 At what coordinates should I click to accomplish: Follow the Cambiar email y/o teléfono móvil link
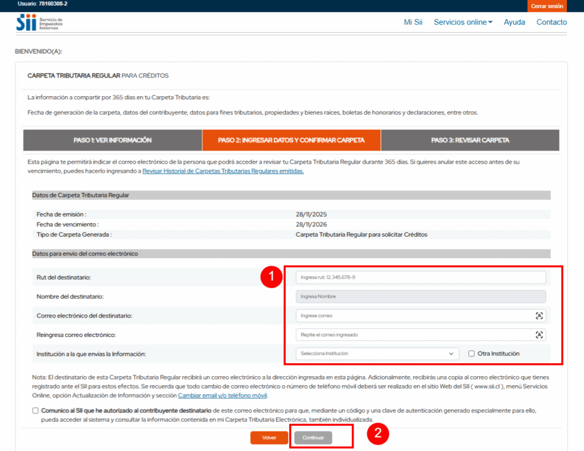click(222, 395)
